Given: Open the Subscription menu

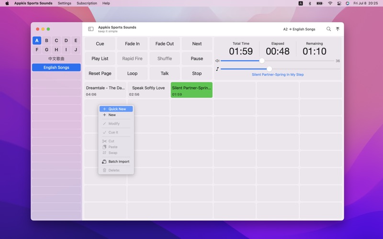Looking at the screenshot, I should (x=87, y=3).
